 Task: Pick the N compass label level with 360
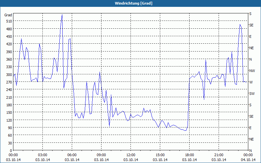pos(251,59)
